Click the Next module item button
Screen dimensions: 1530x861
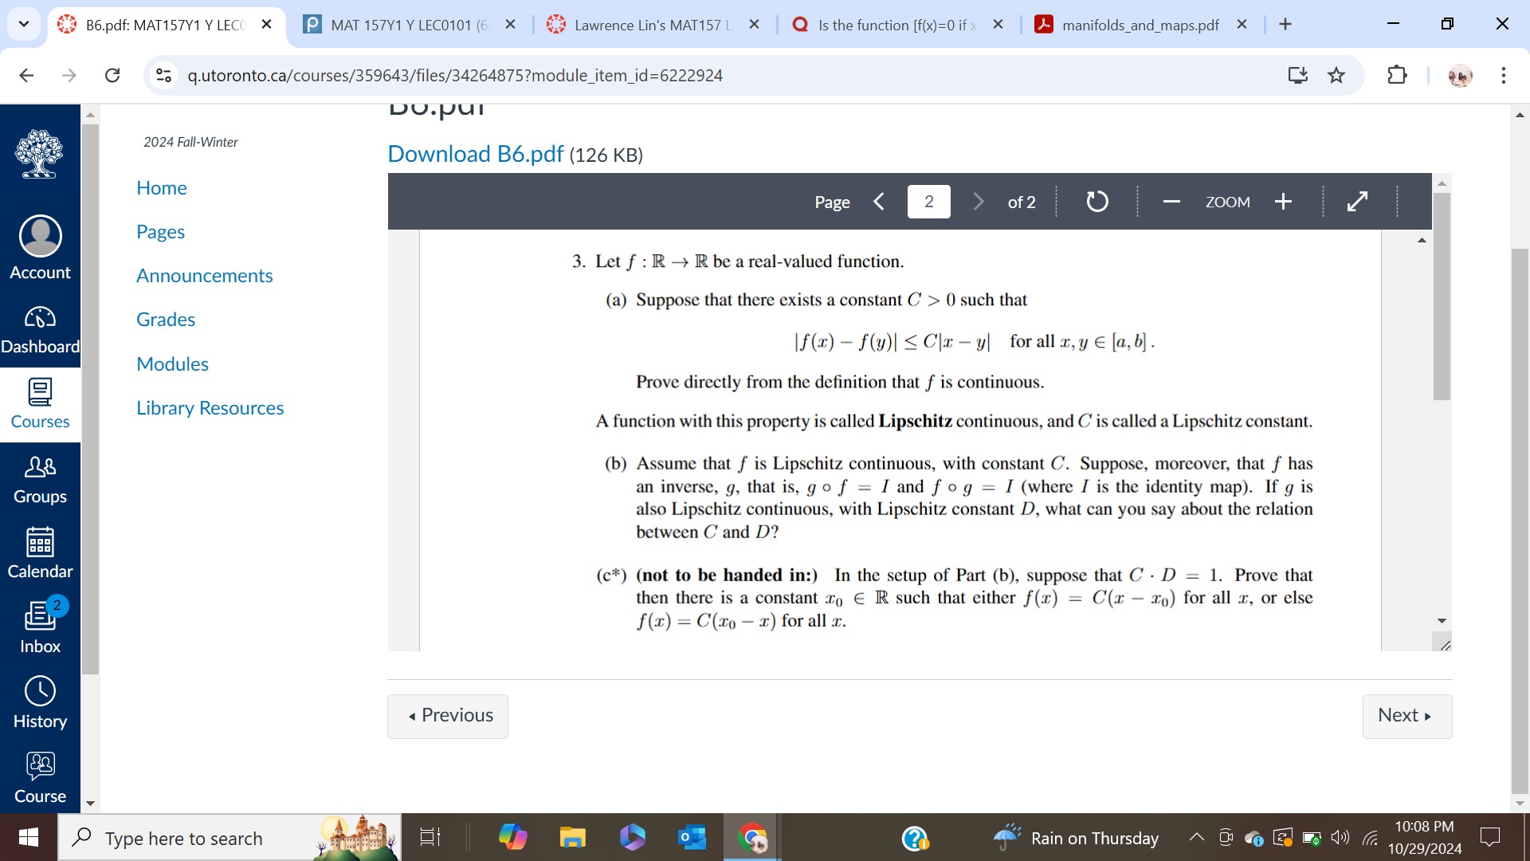(1407, 716)
